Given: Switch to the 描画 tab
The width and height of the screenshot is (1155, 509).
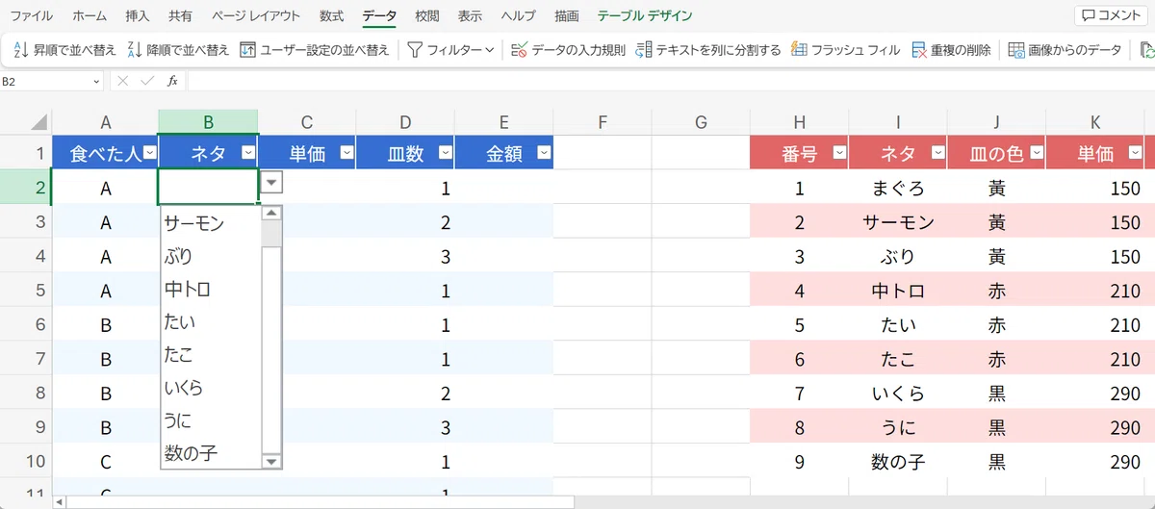Looking at the screenshot, I should coord(567,16).
